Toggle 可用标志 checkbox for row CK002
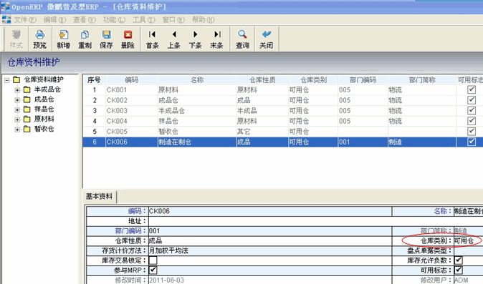Screen dimensions: 483x284 (472, 100)
